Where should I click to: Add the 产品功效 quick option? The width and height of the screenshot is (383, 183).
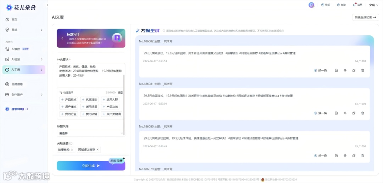pyautogui.click(x=110, y=107)
